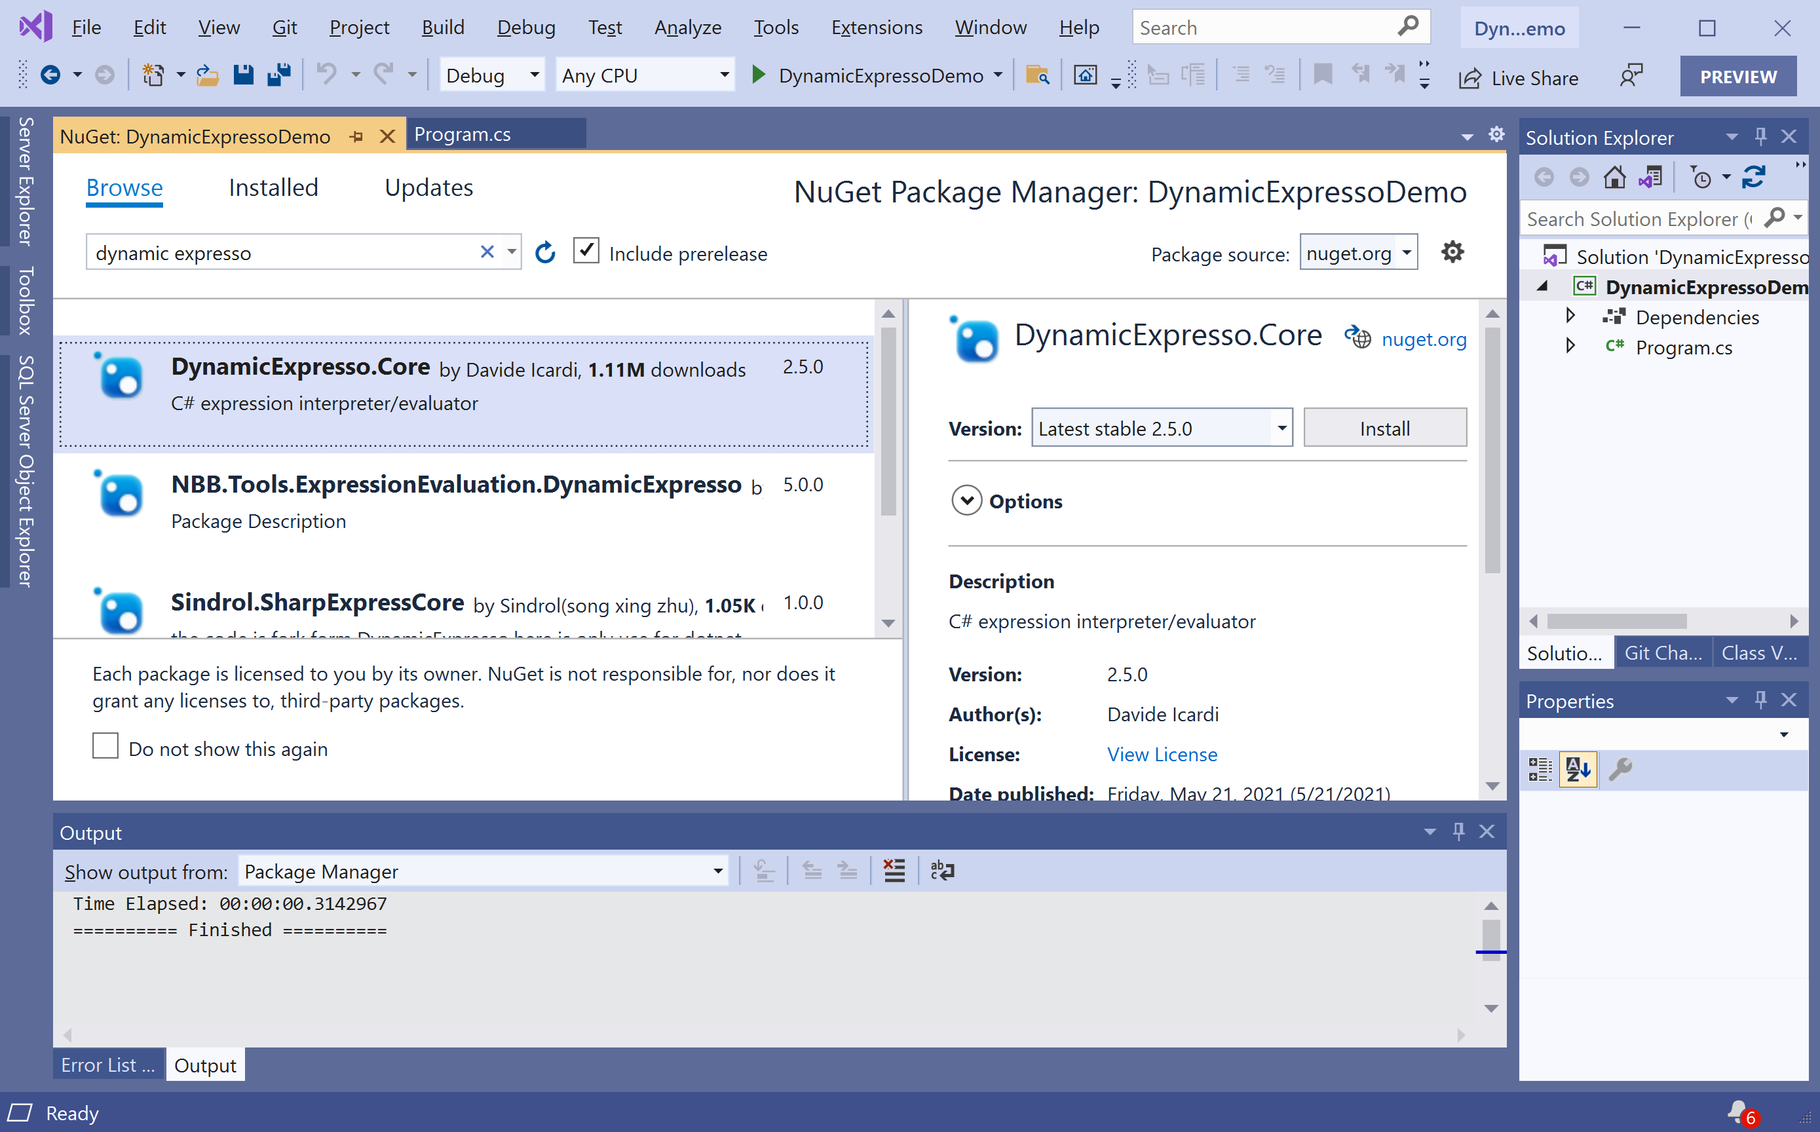Click the Solution Explorer Home icon

click(x=1614, y=178)
